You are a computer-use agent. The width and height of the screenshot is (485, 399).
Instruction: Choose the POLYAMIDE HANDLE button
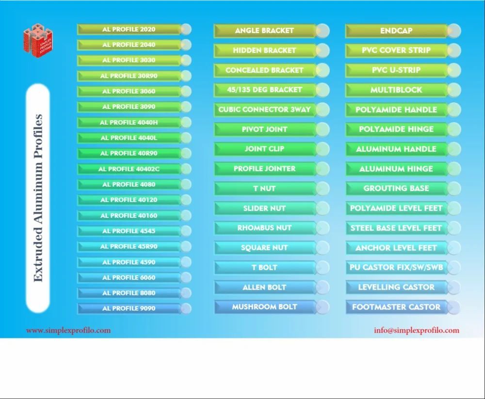pyautogui.click(x=396, y=110)
